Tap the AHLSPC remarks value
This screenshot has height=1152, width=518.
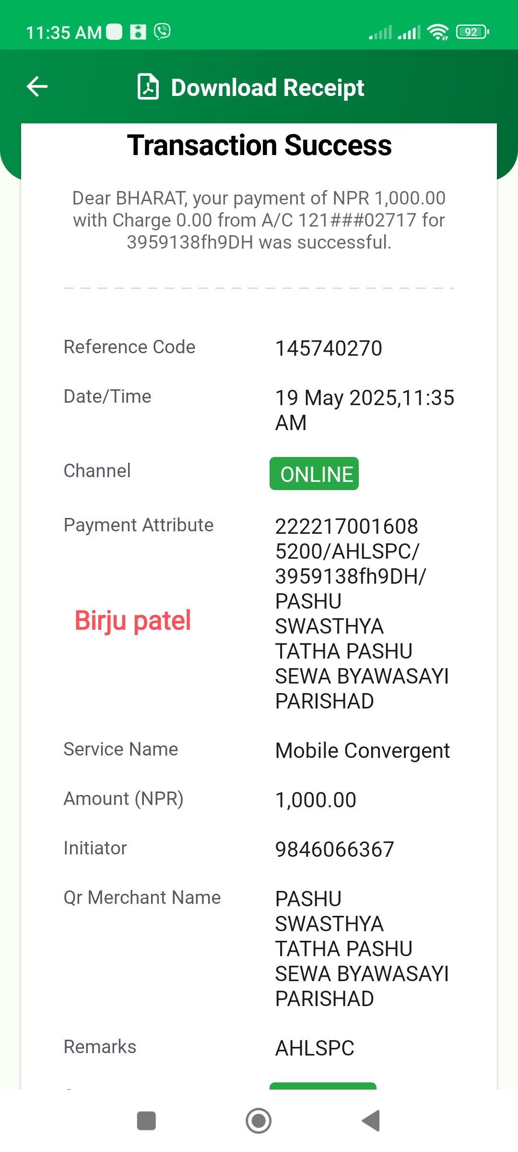coord(315,1048)
